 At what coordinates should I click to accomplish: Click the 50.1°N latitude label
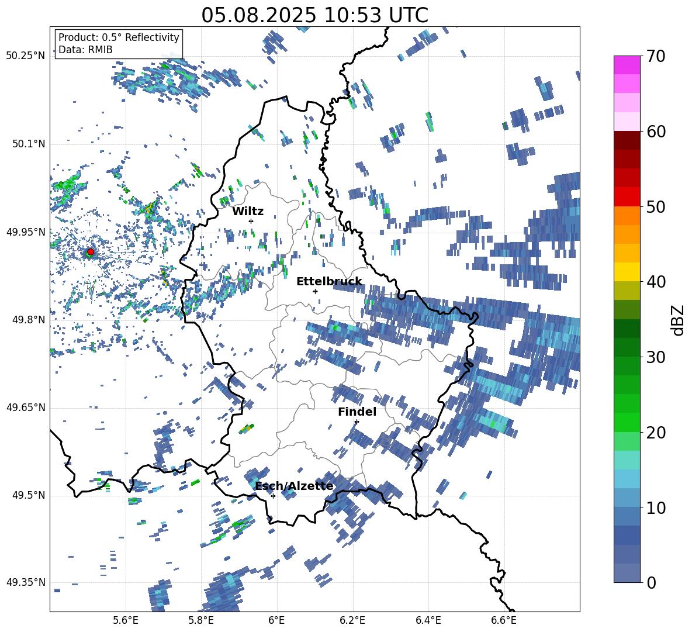point(29,144)
